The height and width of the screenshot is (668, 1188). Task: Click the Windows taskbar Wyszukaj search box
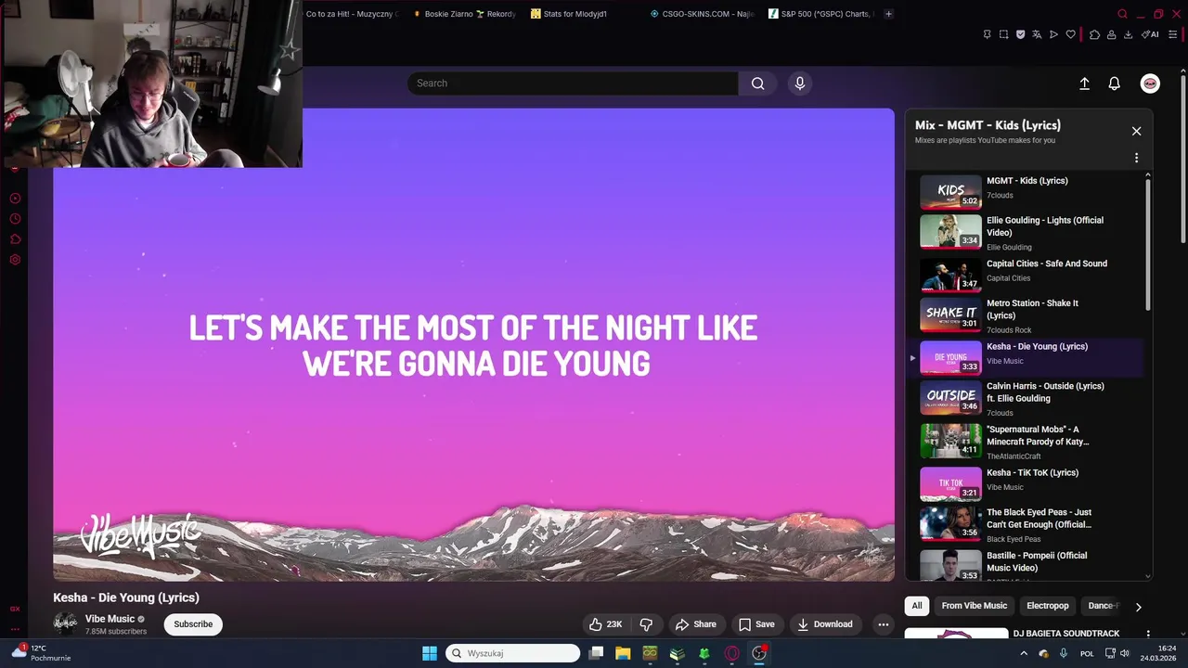click(513, 653)
